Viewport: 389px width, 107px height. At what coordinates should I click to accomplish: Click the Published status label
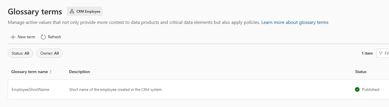pyautogui.click(x=371, y=89)
